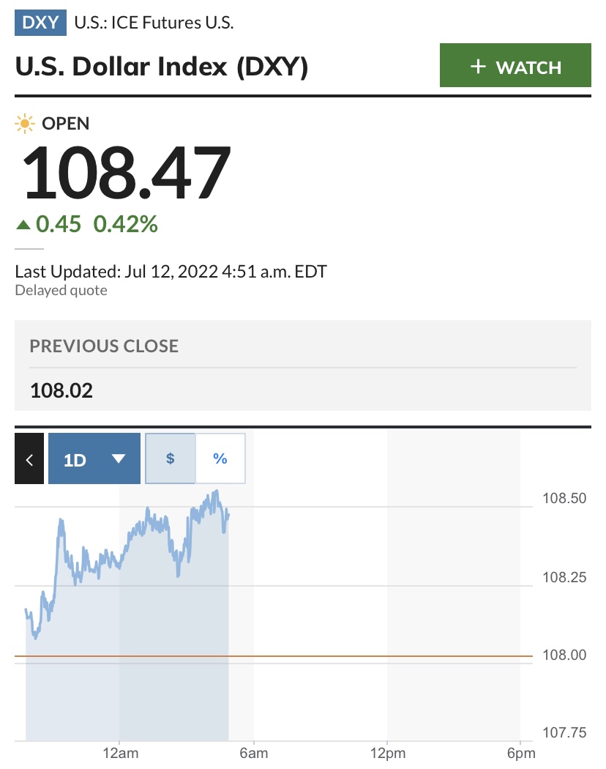Click the 12pm marker on time axis

pos(387,753)
